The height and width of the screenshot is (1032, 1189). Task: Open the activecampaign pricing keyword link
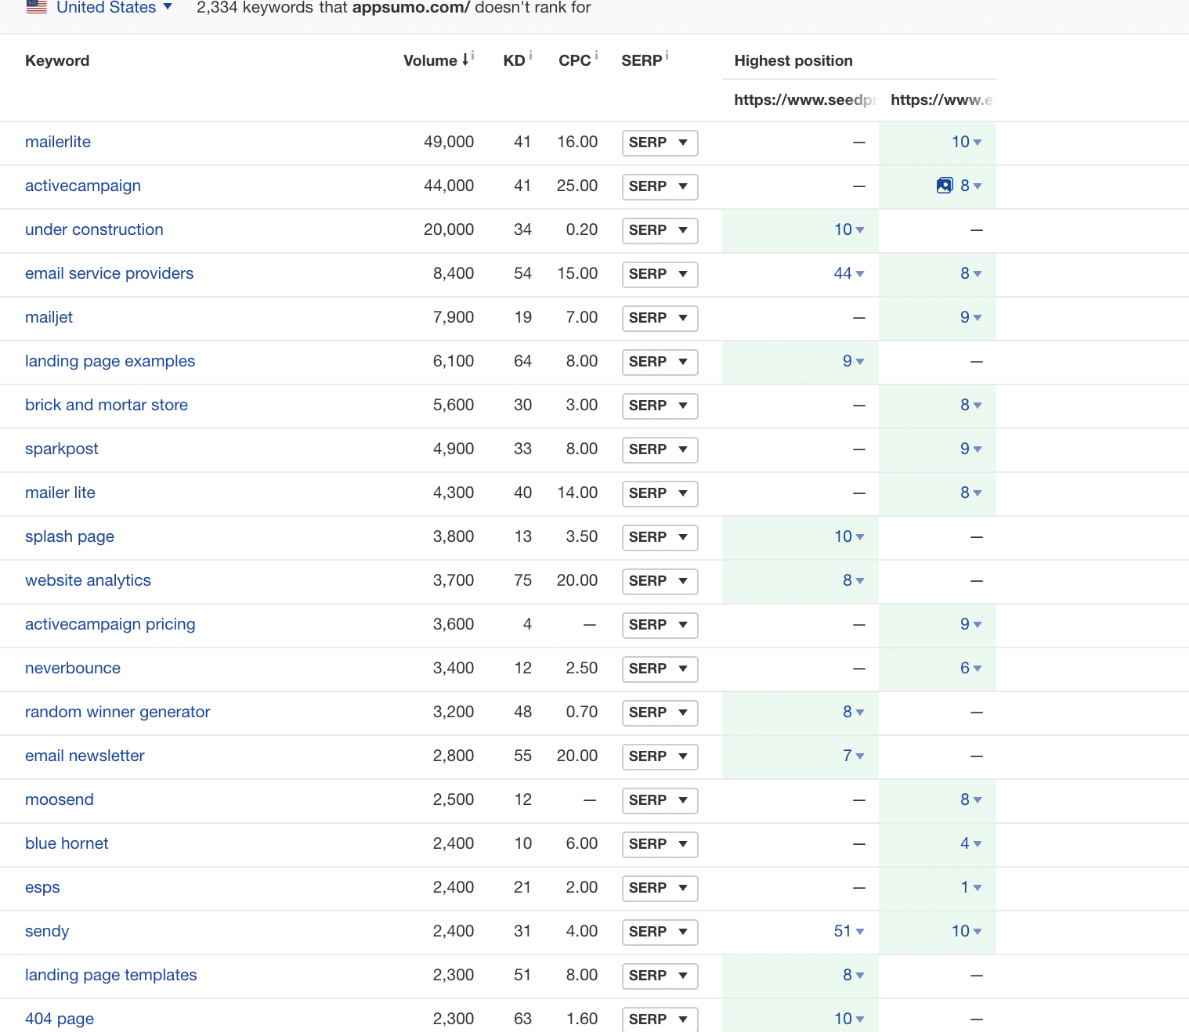click(110, 624)
